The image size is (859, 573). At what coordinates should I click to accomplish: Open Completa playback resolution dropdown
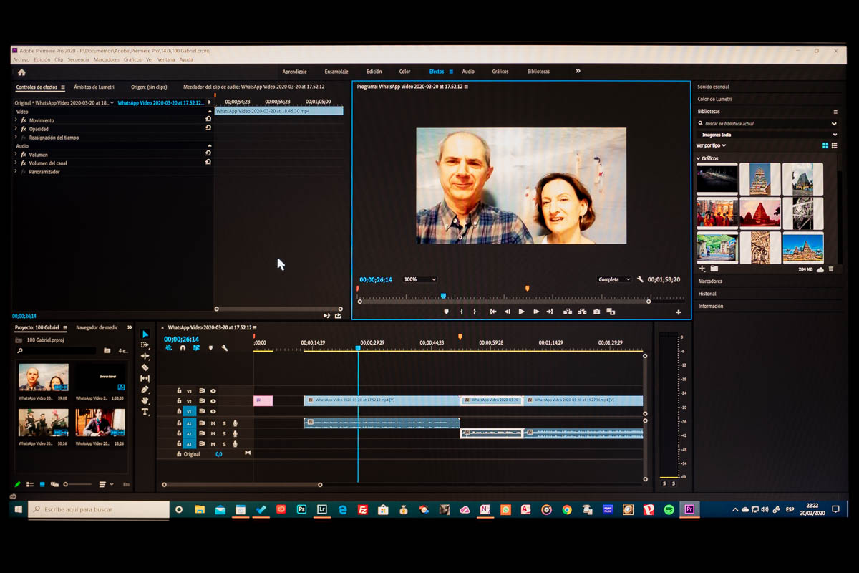coord(614,279)
